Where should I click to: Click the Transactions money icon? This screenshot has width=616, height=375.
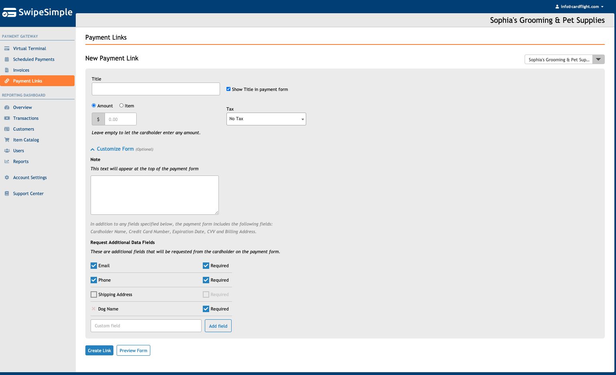pos(7,118)
